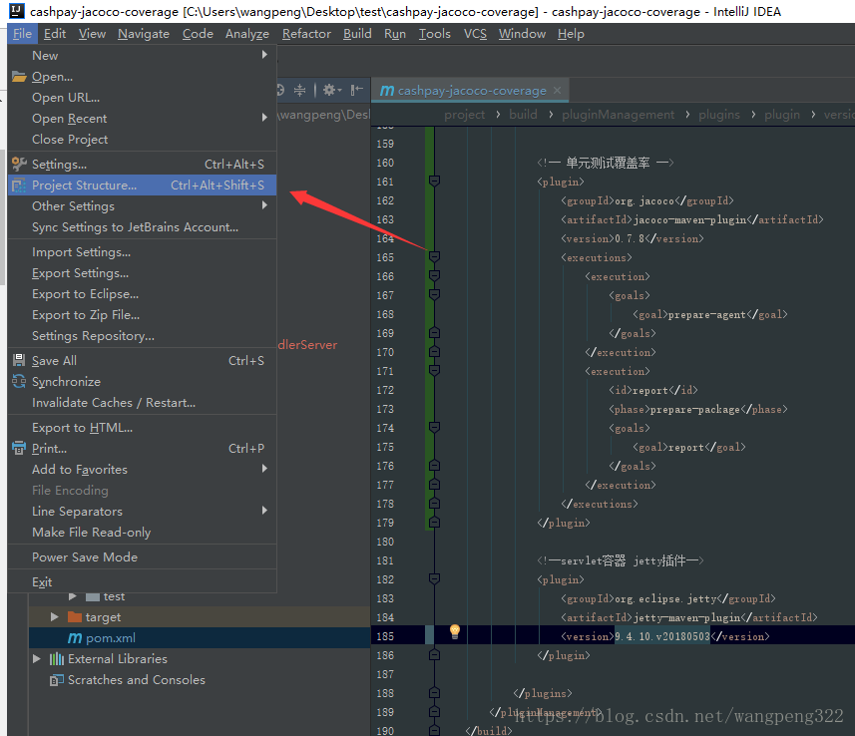The width and height of the screenshot is (855, 736).
Task: Choose Sync Settings to JetBrains Account
Action: tap(143, 227)
